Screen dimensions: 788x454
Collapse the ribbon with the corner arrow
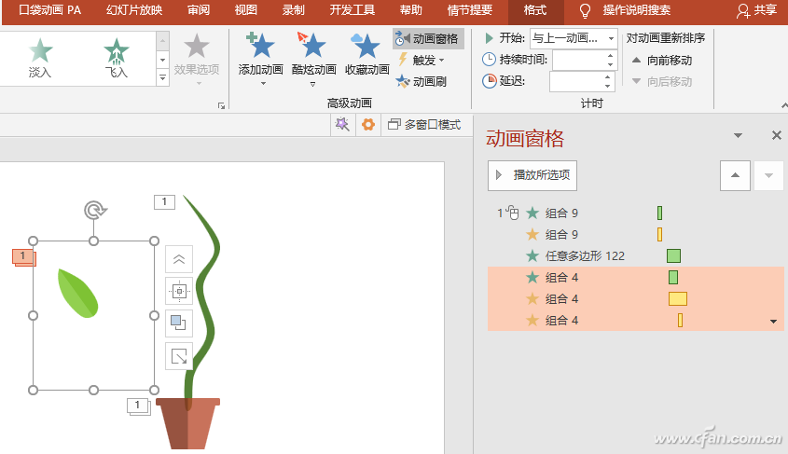pyautogui.click(x=784, y=105)
